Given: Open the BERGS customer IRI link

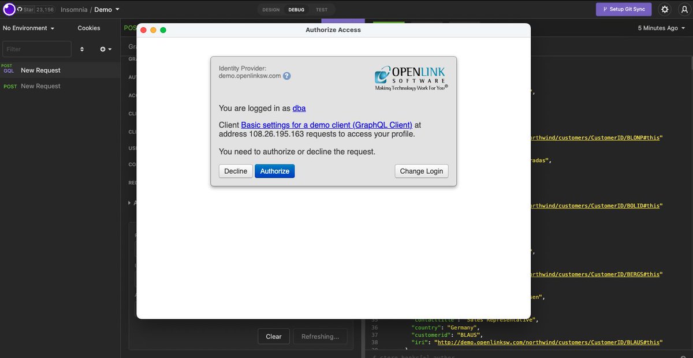Looking at the screenshot, I should pyautogui.click(x=595, y=274).
